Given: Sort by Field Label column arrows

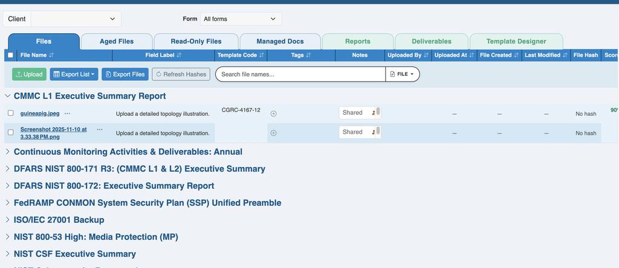Looking at the screenshot, I should (x=179, y=55).
